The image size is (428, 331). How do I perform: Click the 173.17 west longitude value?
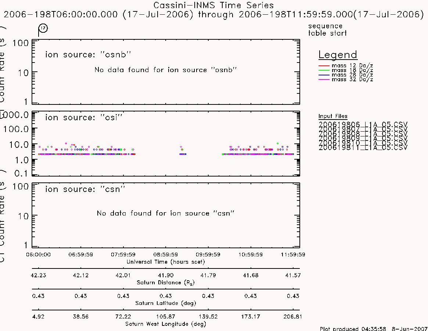pos(251,317)
